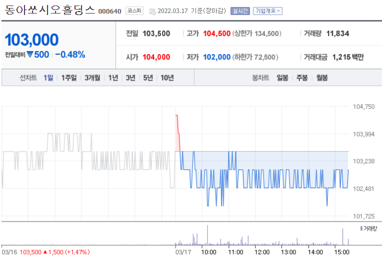Click the 봉차트 label
The image size is (382, 261).
(x=260, y=78)
